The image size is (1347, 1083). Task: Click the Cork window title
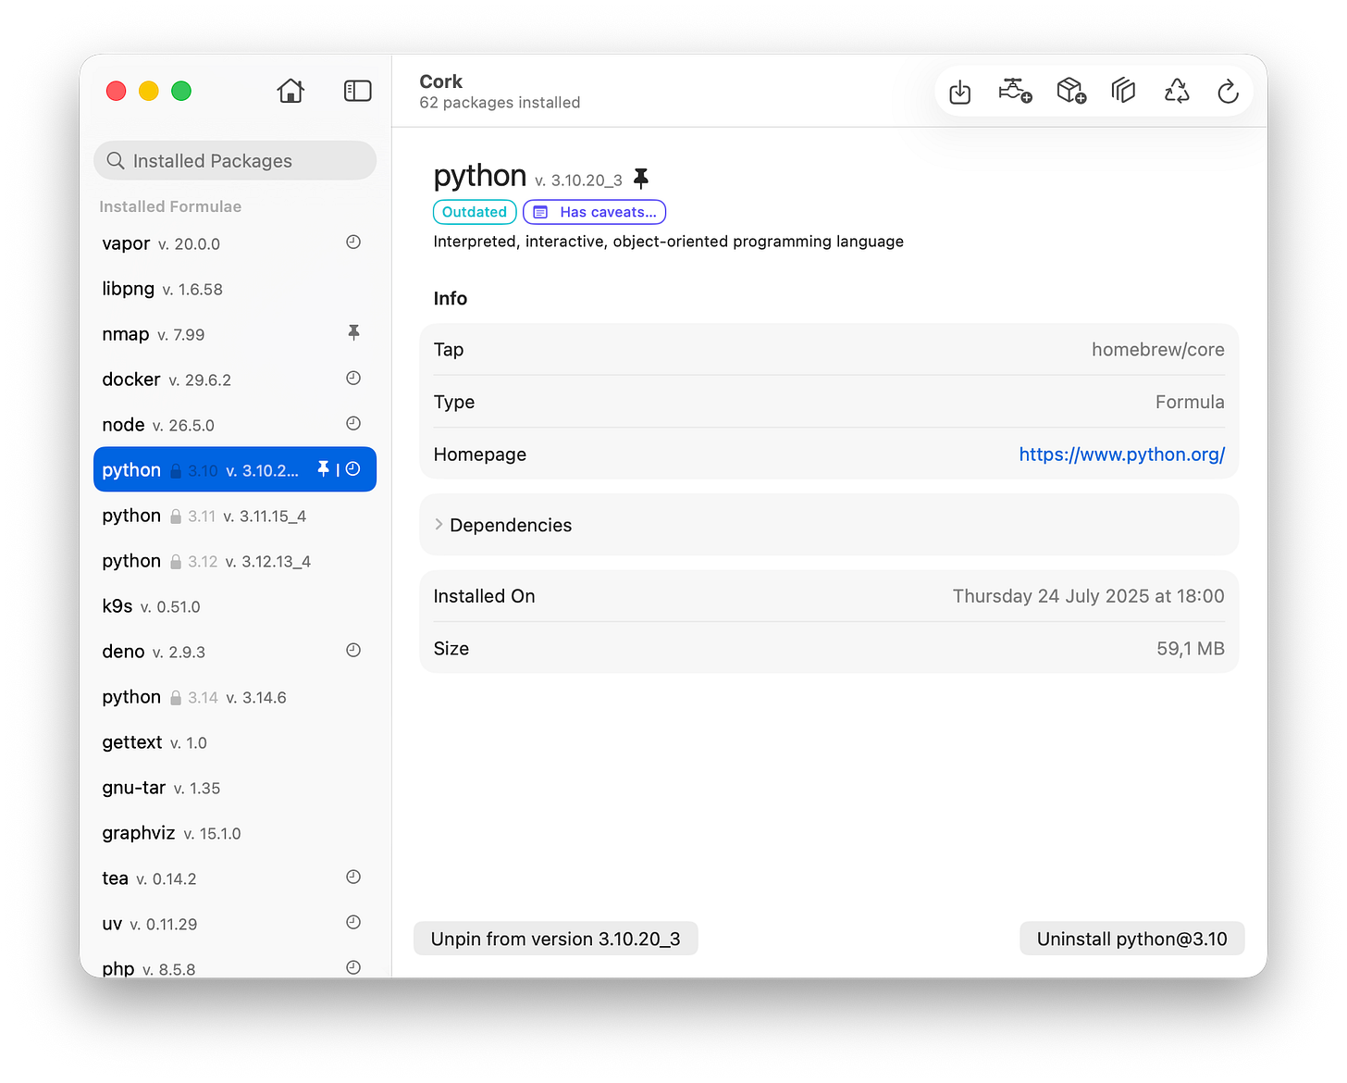click(440, 81)
